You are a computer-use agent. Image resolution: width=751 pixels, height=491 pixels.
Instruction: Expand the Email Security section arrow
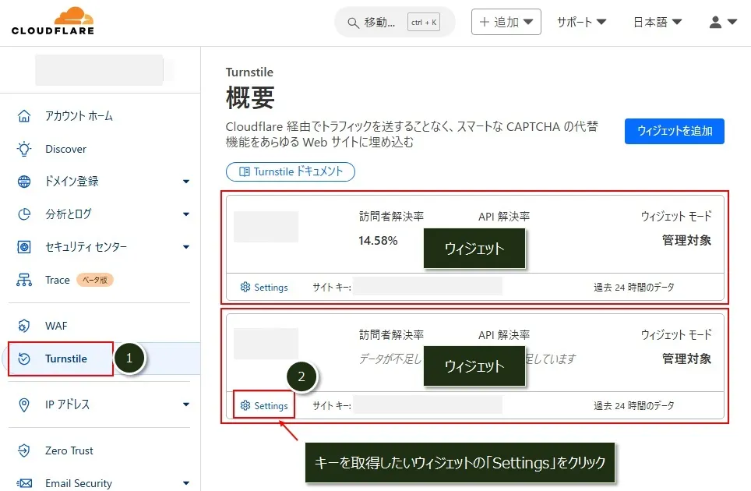click(x=186, y=483)
